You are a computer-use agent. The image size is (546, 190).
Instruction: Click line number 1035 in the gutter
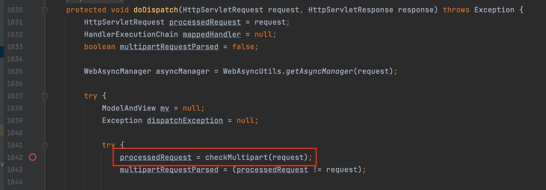15,71
